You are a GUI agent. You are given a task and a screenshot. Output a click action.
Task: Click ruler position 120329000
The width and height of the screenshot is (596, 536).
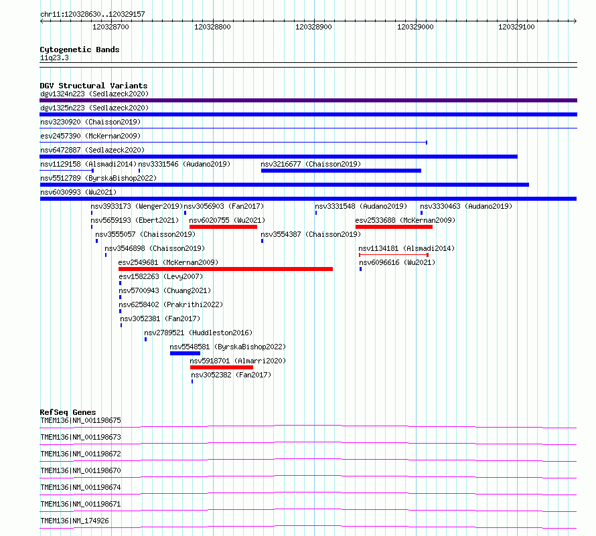(x=415, y=27)
